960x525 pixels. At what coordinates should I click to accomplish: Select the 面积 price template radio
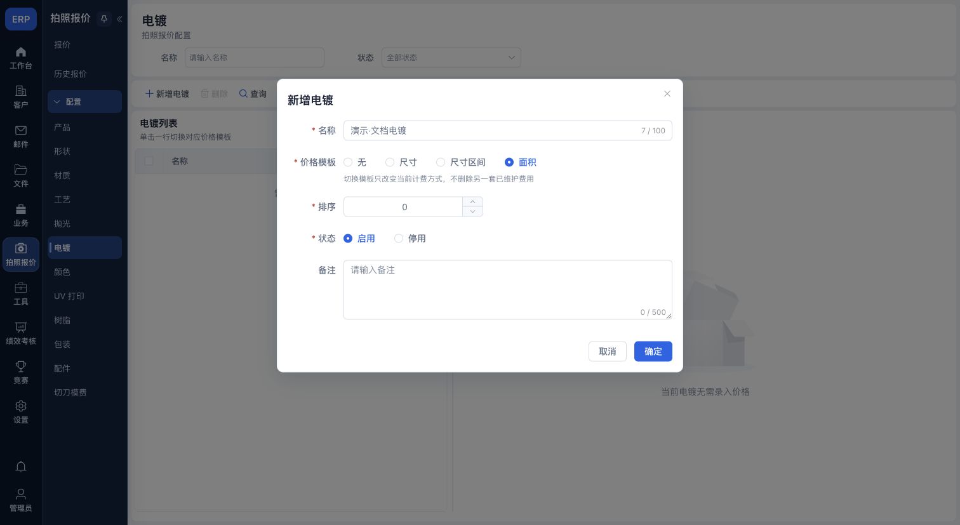point(521,163)
